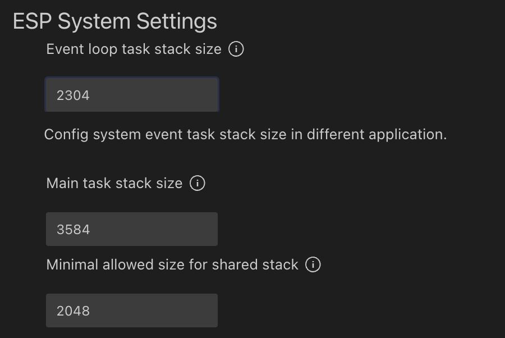Image resolution: width=505 pixels, height=338 pixels.
Task: Show info for Main task stack size
Action: (x=198, y=184)
